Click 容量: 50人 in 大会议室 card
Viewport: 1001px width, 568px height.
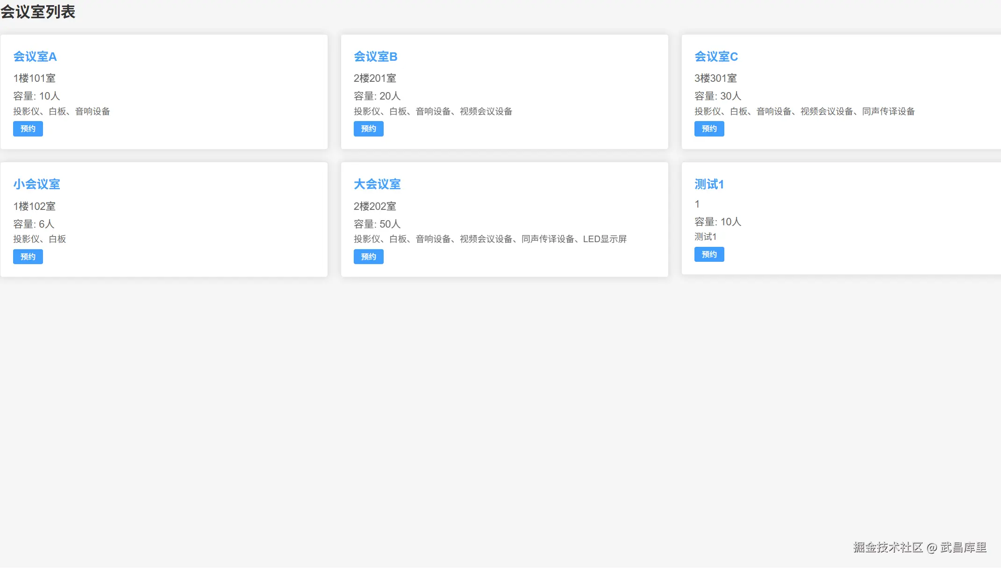pyautogui.click(x=377, y=224)
